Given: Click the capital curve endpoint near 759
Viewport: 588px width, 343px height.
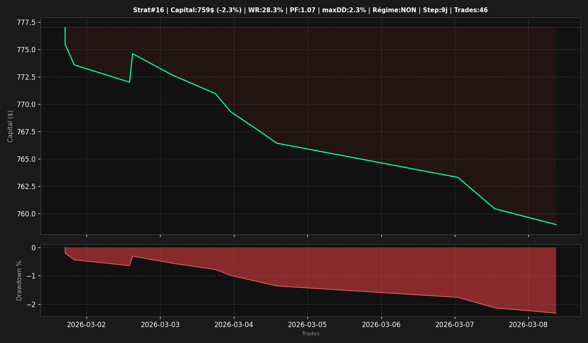Looking at the screenshot, I should tap(556, 224).
